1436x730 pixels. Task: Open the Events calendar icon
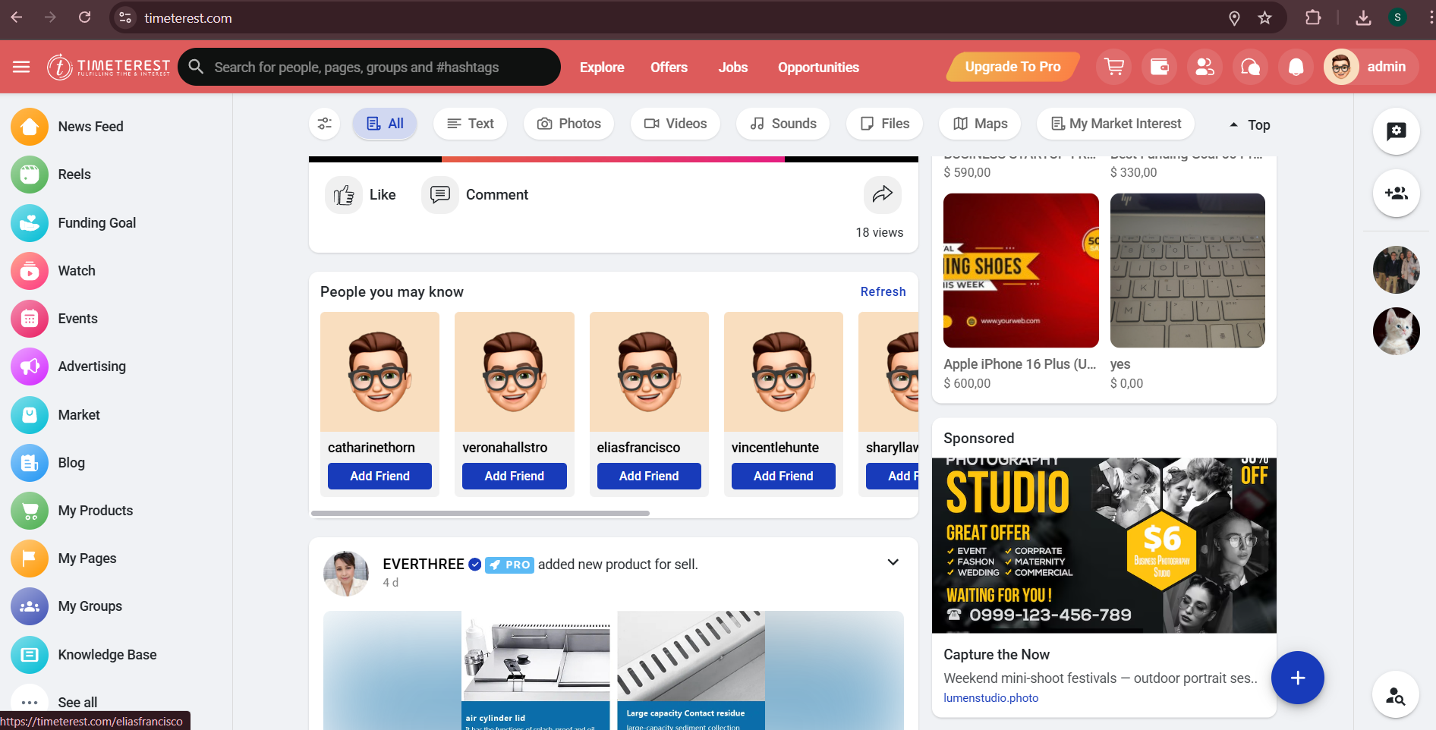(x=30, y=319)
